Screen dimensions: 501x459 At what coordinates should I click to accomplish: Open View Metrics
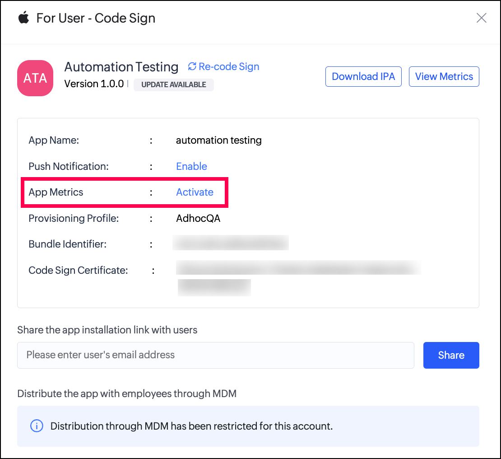[x=444, y=76]
